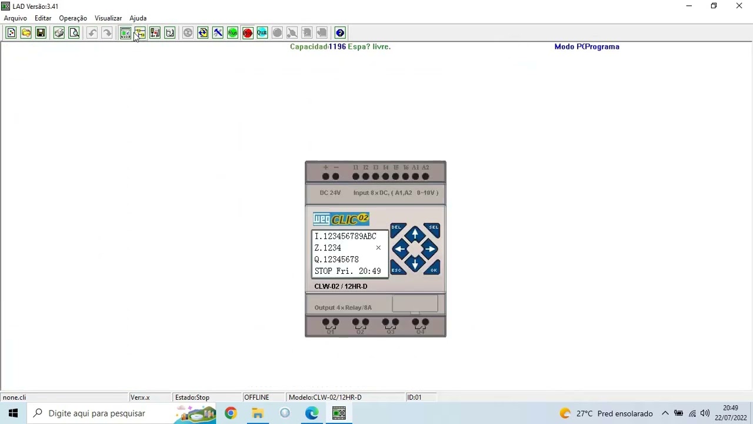Open Google Chrome from taskbar

(x=231, y=413)
